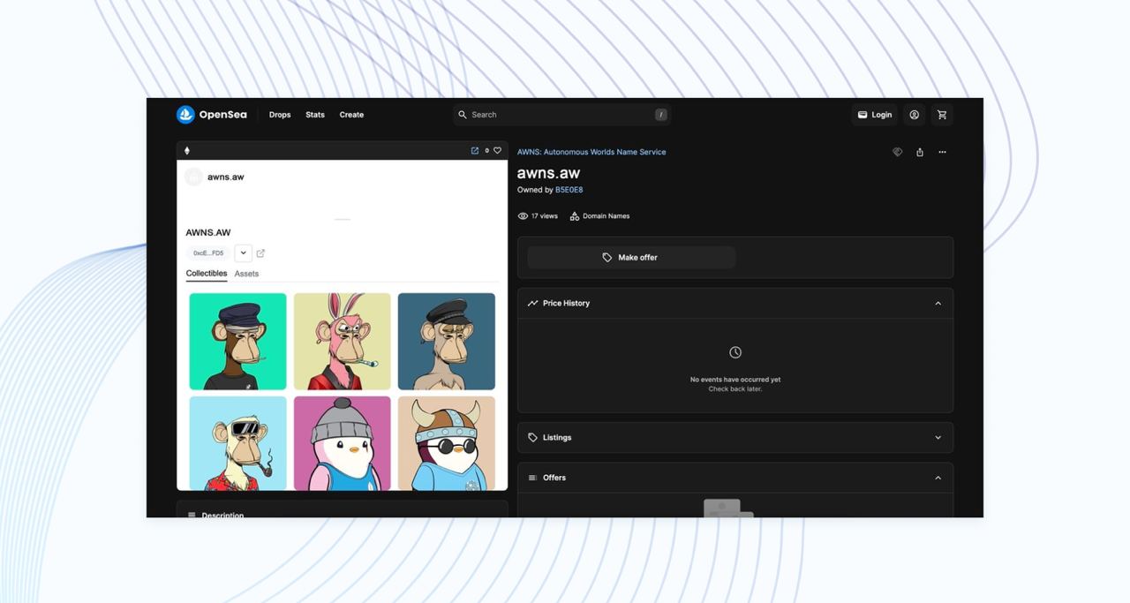Open owner B5E0E8 profile link
This screenshot has width=1130, height=603.
pos(569,190)
